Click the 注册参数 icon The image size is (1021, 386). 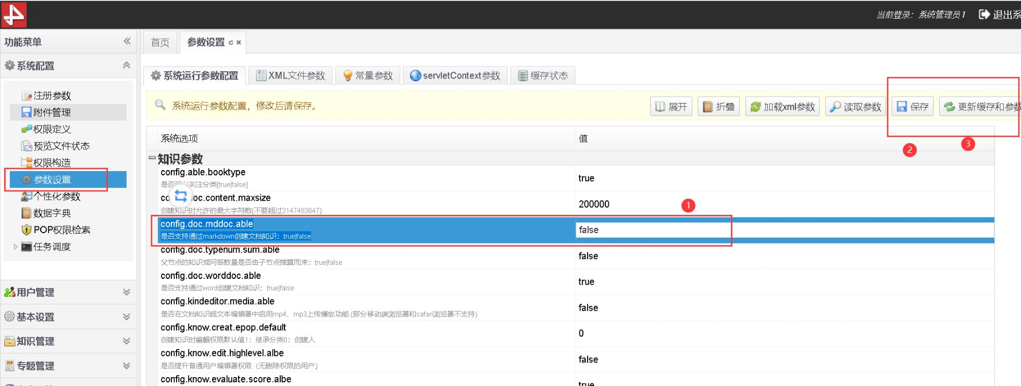(27, 96)
